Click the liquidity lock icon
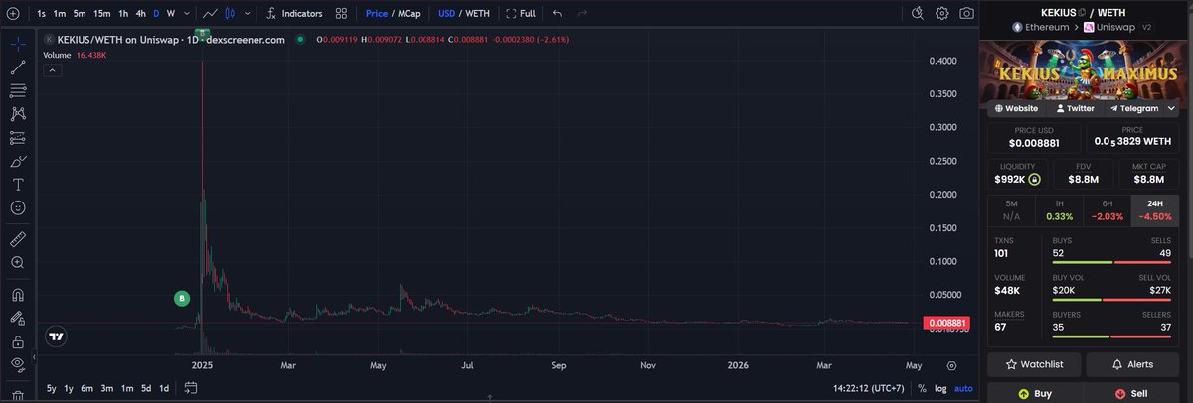The width and height of the screenshot is (1193, 403). [1034, 180]
